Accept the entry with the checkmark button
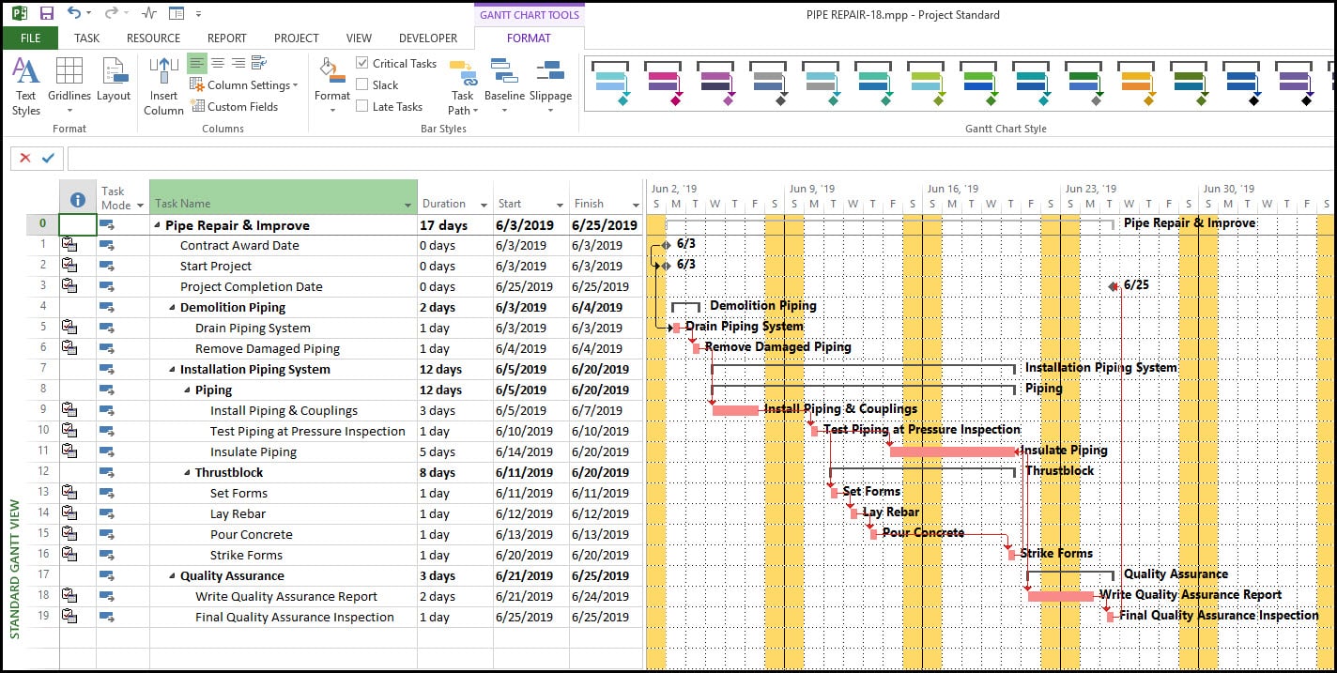 (48, 159)
